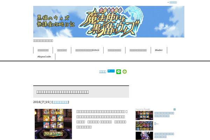
Task: Open the article title in gray heading box
Action: [63, 92]
